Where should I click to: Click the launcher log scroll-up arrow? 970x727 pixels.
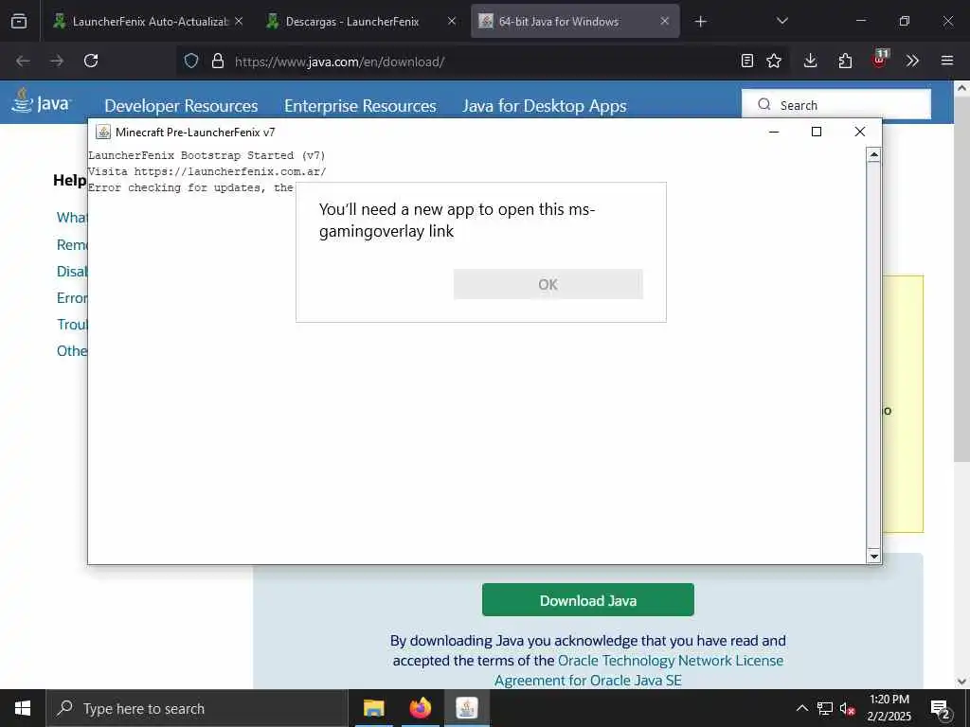tap(873, 155)
